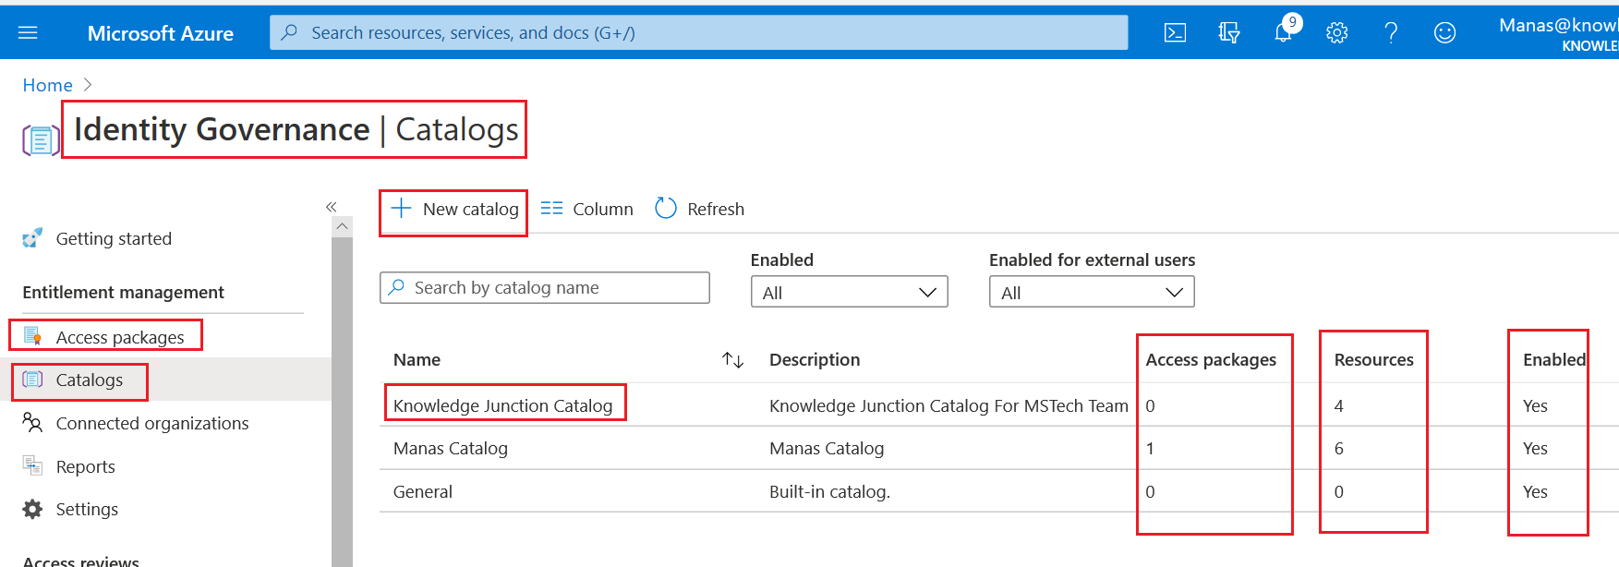This screenshot has width=1619, height=567.
Task: Click the Column button
Action: click(587, 209)
